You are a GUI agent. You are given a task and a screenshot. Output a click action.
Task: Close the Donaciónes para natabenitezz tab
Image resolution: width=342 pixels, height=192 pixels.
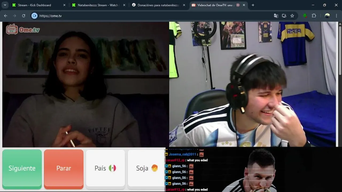click(x=184, y=5)
